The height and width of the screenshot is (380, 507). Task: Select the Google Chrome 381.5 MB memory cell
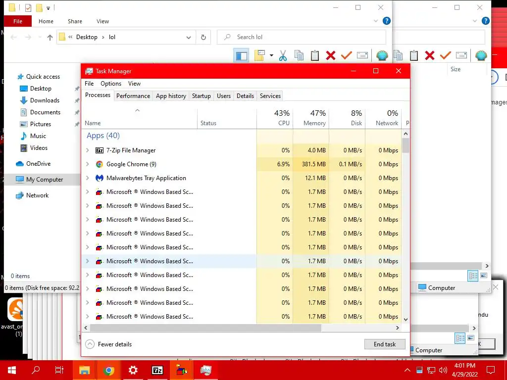311,164
